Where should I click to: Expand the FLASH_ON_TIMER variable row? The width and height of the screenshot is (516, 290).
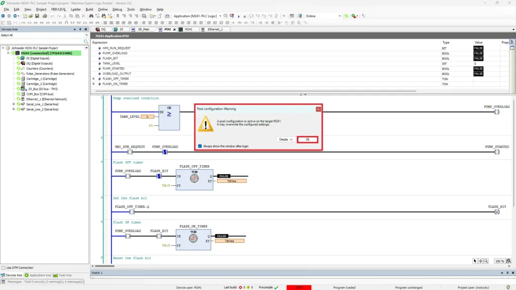pyautogui.click(x=93, y=84)
